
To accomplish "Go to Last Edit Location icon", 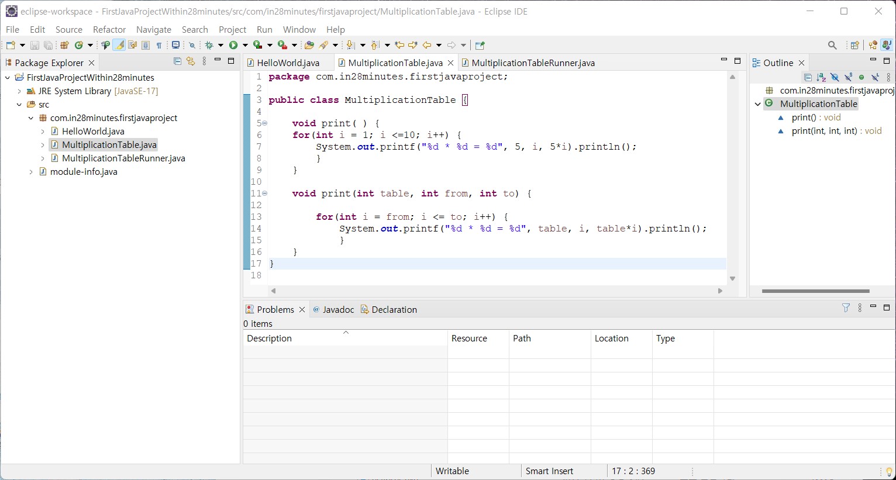I will (399, 45).
